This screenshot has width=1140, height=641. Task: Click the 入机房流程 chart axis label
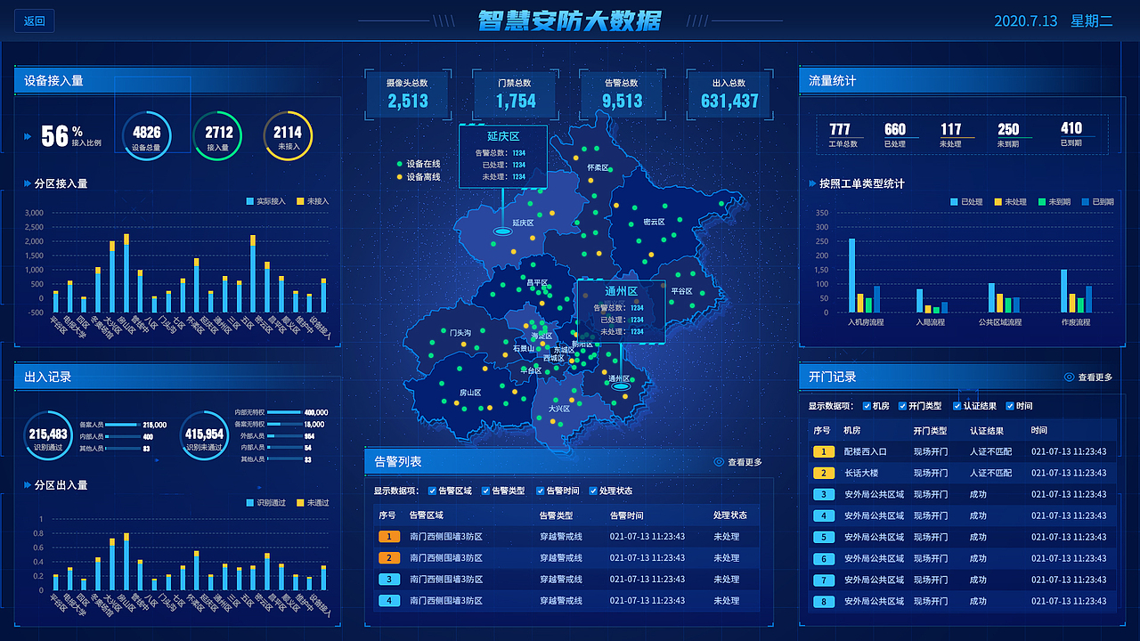[866, 322]
